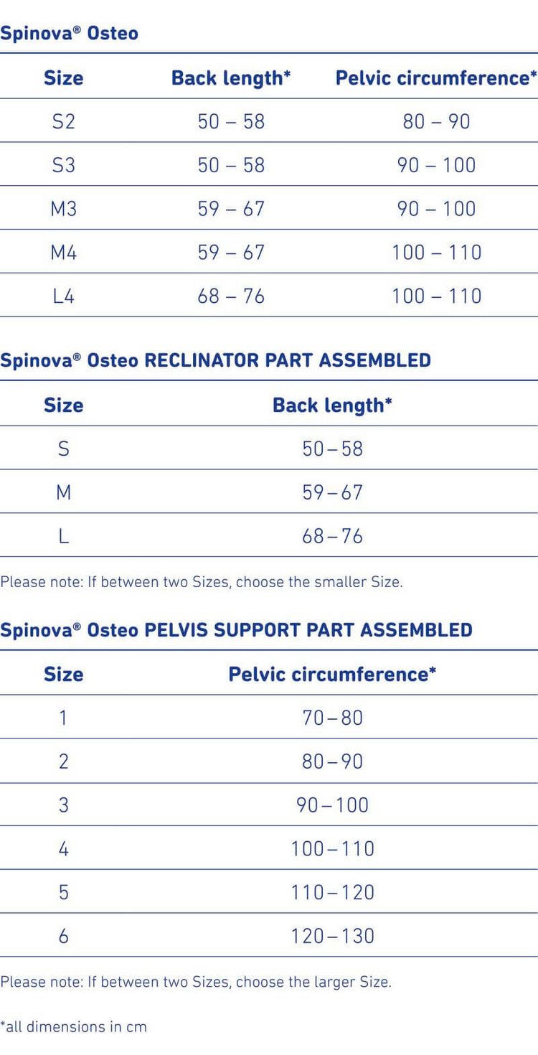
Task: Click the 'all dimensions in cm' footnote
Action: coord(73,1027)
